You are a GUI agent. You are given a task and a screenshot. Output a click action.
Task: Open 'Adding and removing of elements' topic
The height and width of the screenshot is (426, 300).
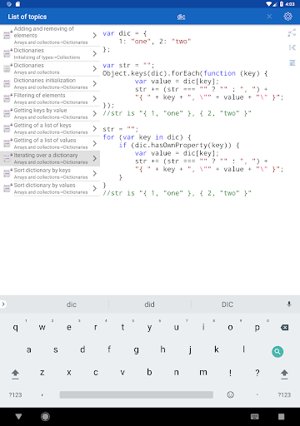point(50,36)
